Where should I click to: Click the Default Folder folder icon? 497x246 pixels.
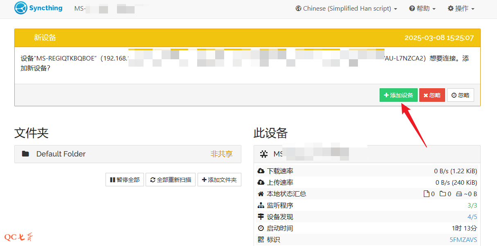26,154
